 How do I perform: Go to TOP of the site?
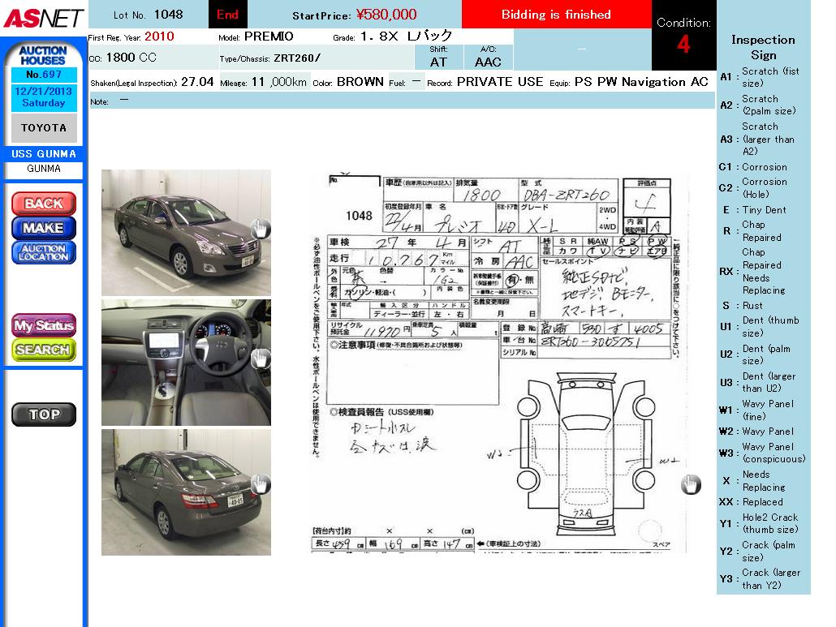pos(44,414)
